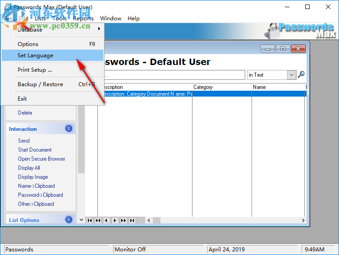This screenshot has width=339, height=255.
Task: Go to first record navigation button
Action: pos(90,220)
